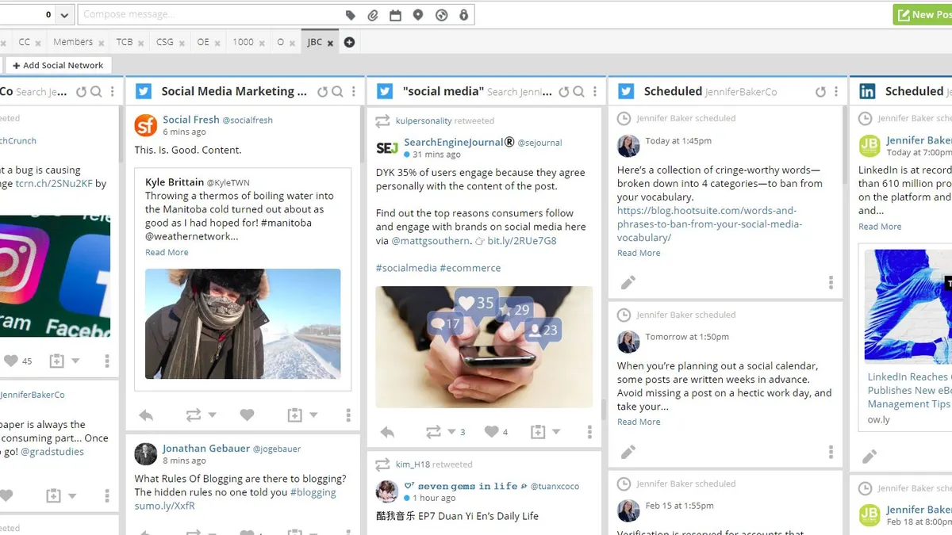Screen dimensions: 952x535
Task: Edit the scheduled post for Tomorrow at 1:50pm
Action: pos(628,452)
